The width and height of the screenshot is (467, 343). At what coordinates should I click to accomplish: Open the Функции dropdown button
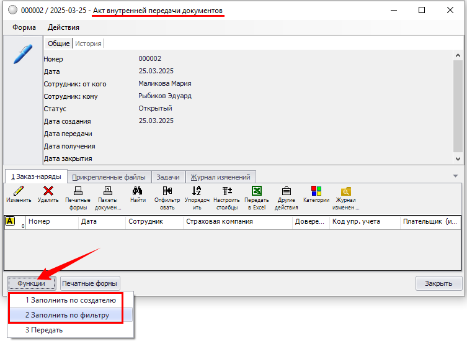point(32,283)
